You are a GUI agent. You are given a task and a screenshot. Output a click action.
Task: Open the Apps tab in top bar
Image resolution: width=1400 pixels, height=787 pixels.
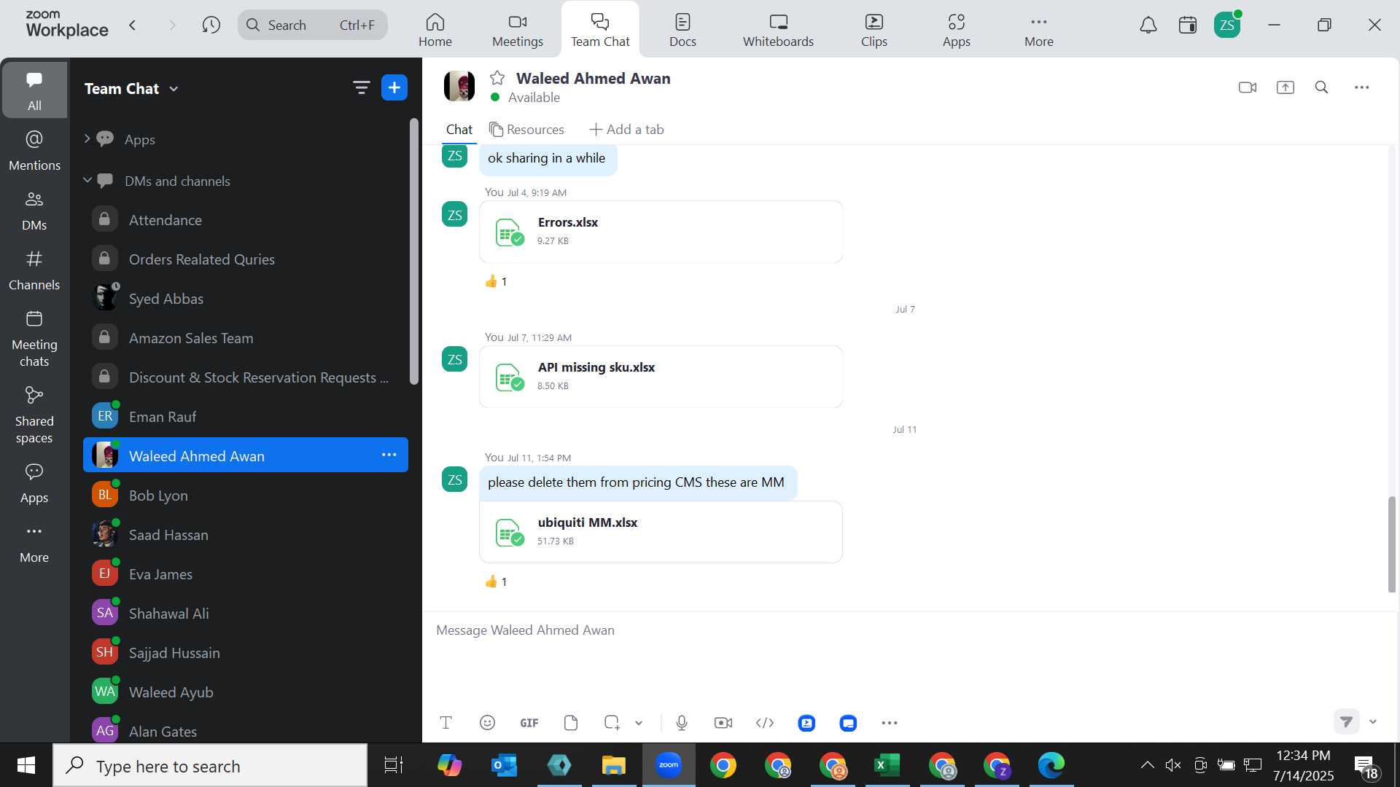pyautogui.click(x=956, y=30)
